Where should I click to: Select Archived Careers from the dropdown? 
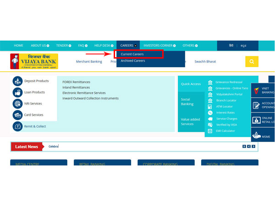pos(133,61)
